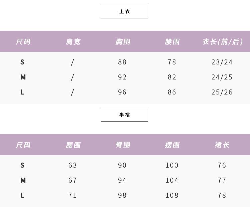Click the skirt waist value 63
Image resolution: width=250 pixels, height=208 pixels.
73,165
